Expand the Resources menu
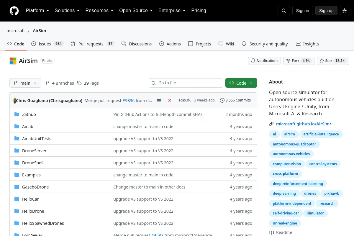 (99, 11)
